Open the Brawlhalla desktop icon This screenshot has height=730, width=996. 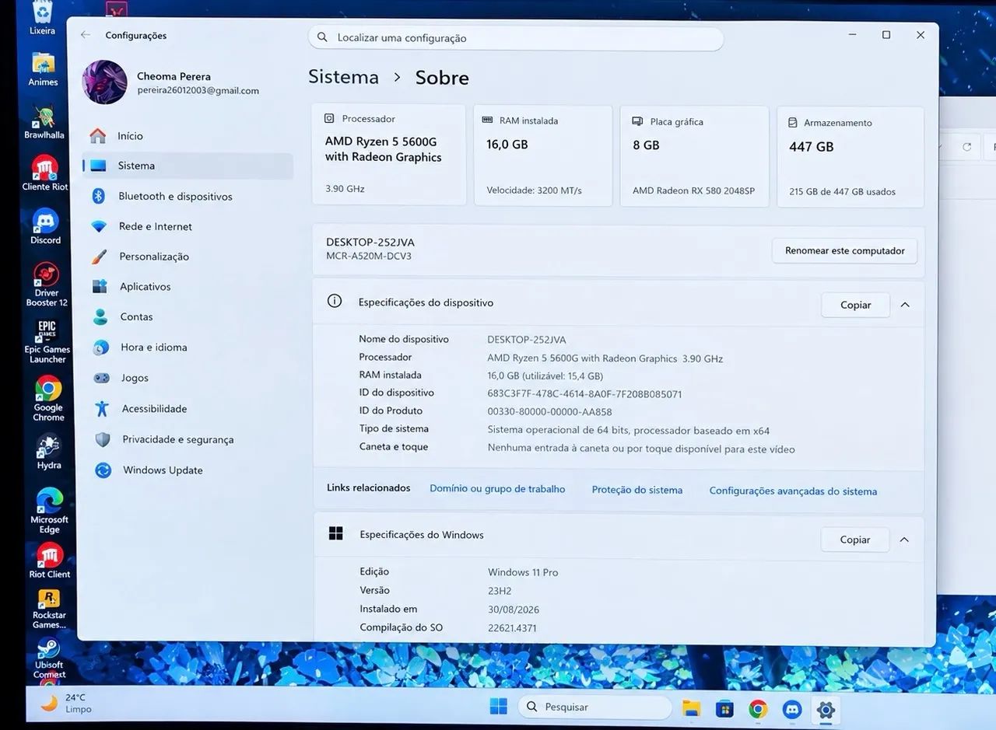(x=44, y=123)
